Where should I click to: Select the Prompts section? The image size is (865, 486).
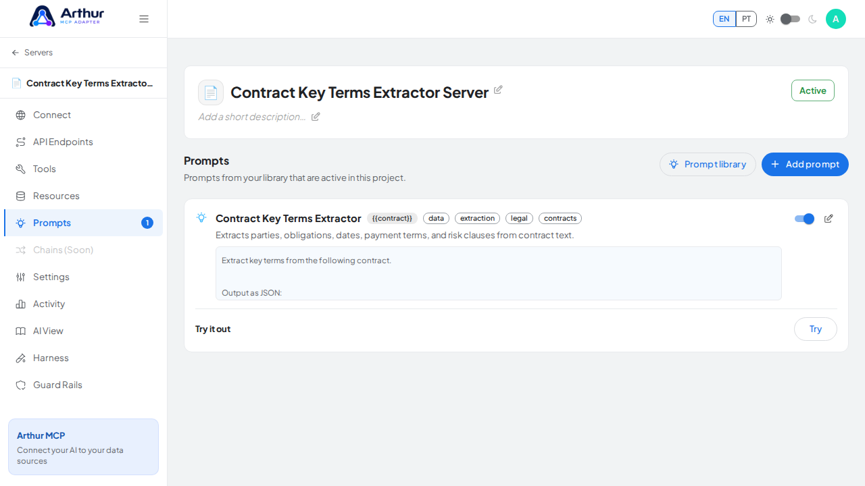[83, 223]
